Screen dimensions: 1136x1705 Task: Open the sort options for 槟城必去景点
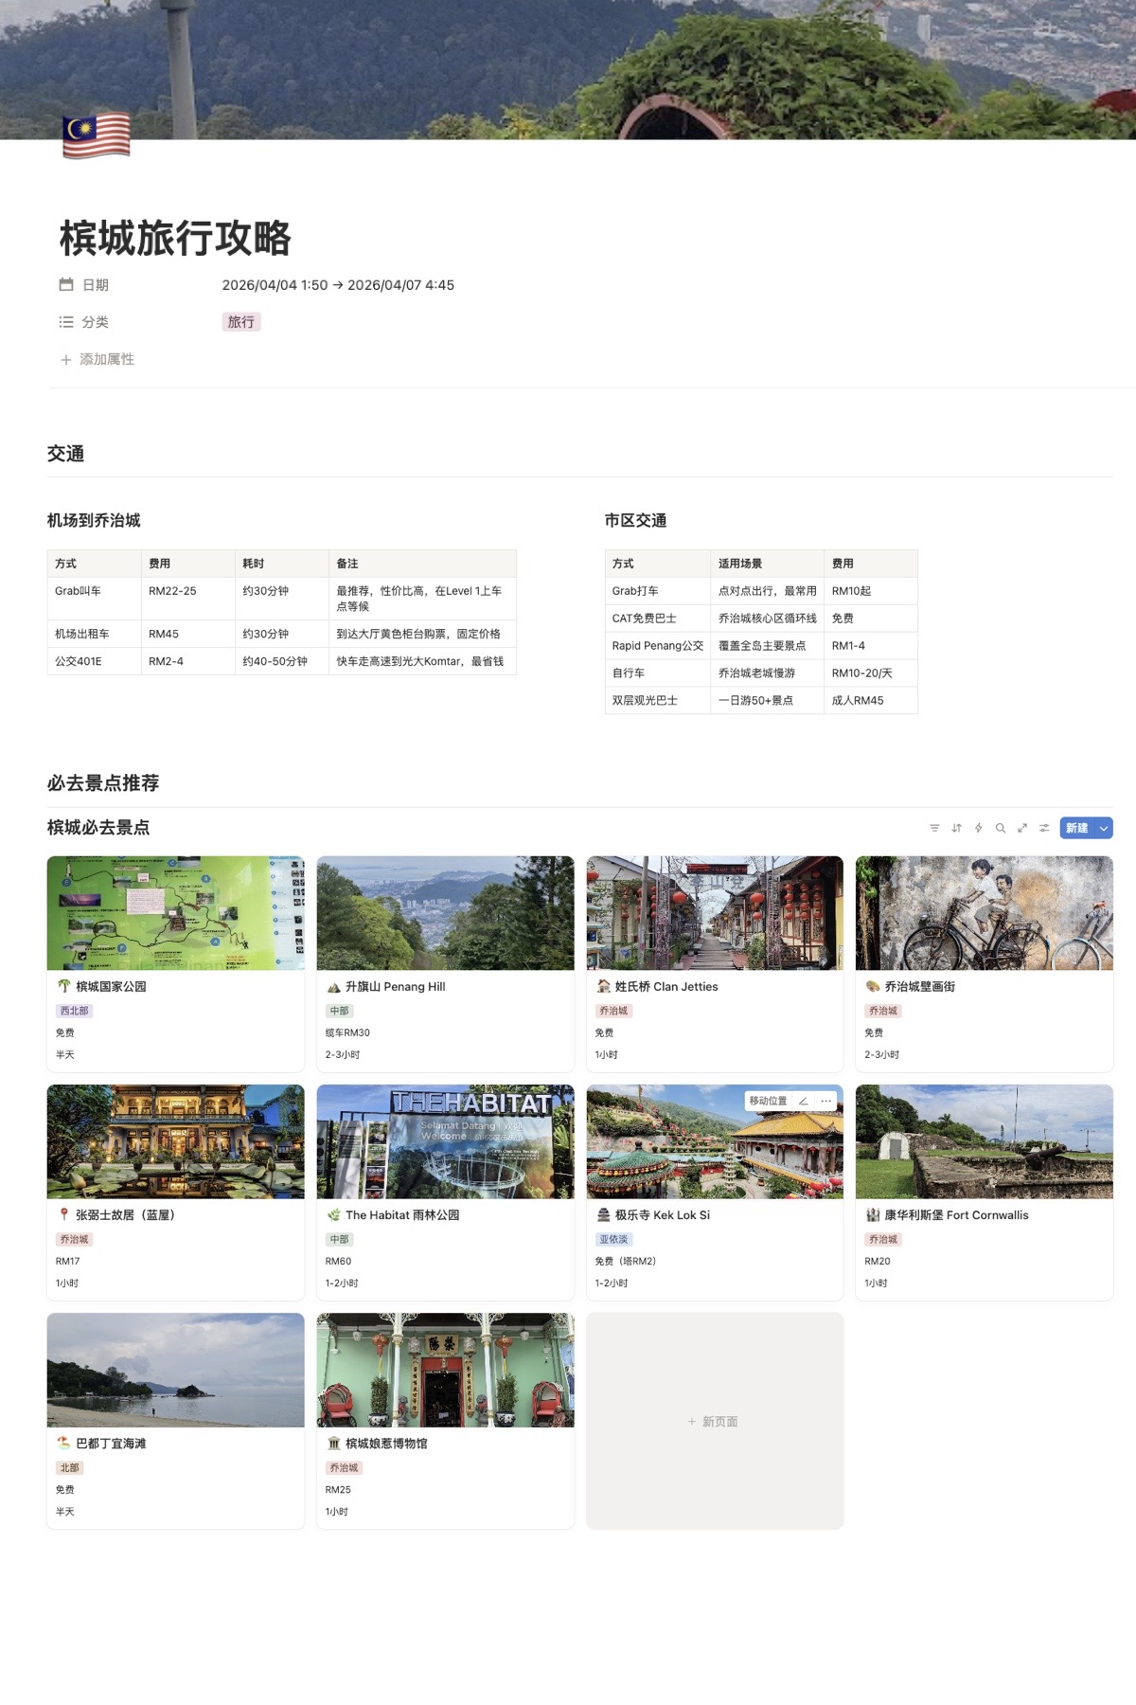tap(956, 828)
